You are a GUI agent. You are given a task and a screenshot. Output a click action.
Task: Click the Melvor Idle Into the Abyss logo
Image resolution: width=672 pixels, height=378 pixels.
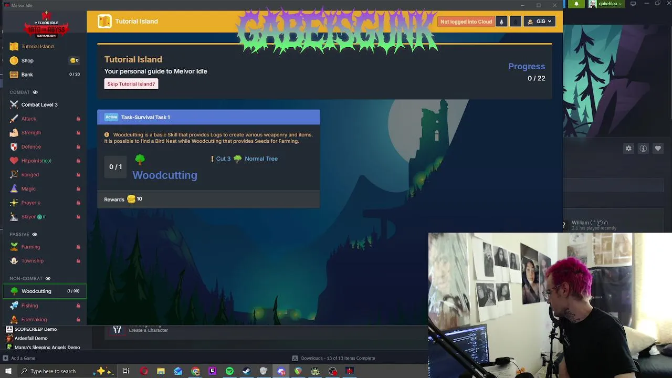46,25
